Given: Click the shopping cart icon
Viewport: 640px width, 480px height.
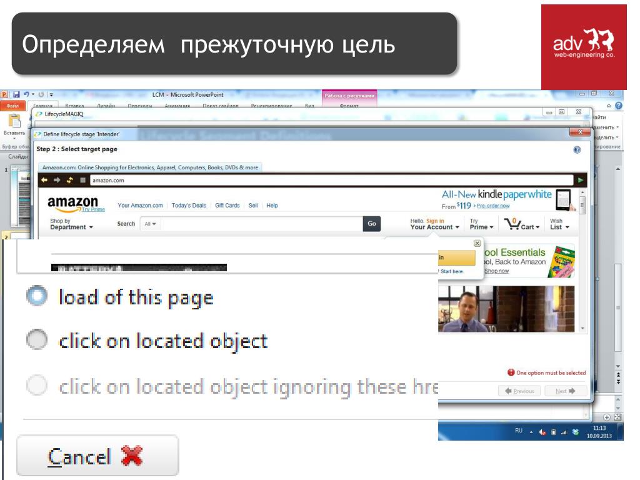Looking at the screenshot, I should pyautogui.click(x=512, y=224).
